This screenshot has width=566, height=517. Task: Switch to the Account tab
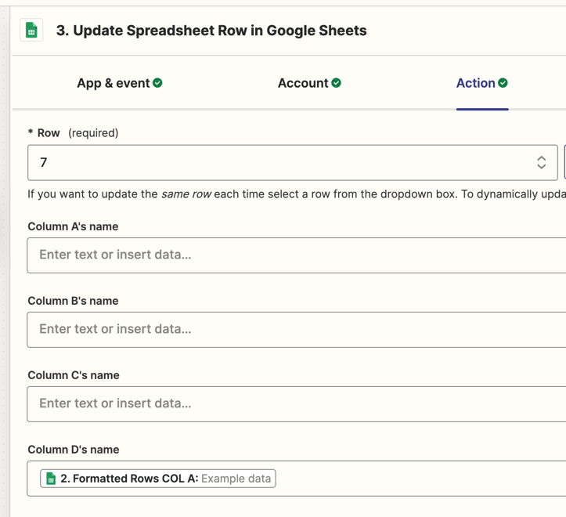click(309, 83)
